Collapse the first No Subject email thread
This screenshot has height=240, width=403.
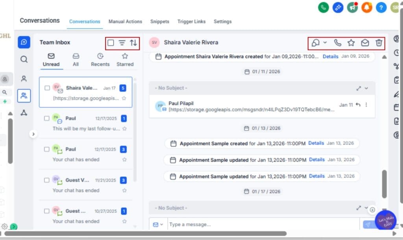pos(366,88)
